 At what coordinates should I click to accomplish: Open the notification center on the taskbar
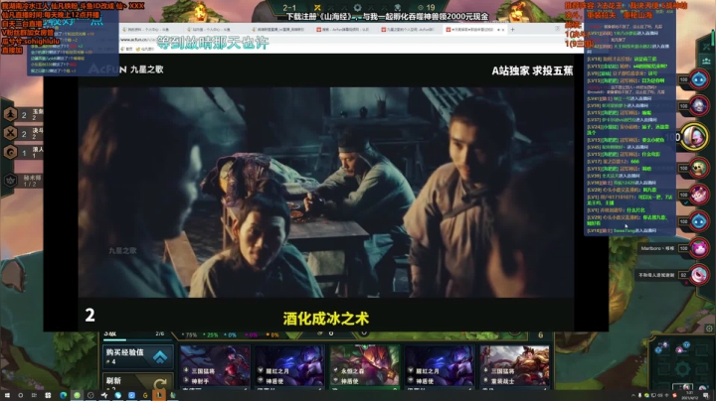[706, 395]
